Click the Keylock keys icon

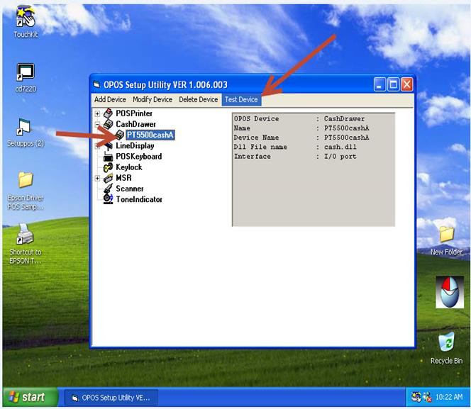coord(108,167)
